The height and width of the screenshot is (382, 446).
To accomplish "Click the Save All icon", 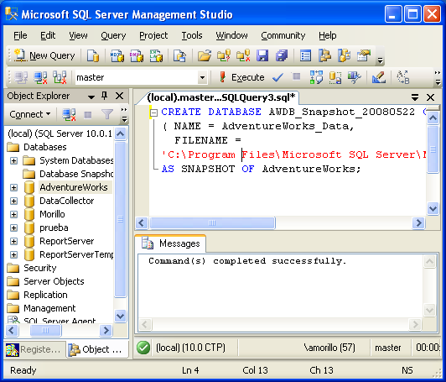I will point(282,55).
